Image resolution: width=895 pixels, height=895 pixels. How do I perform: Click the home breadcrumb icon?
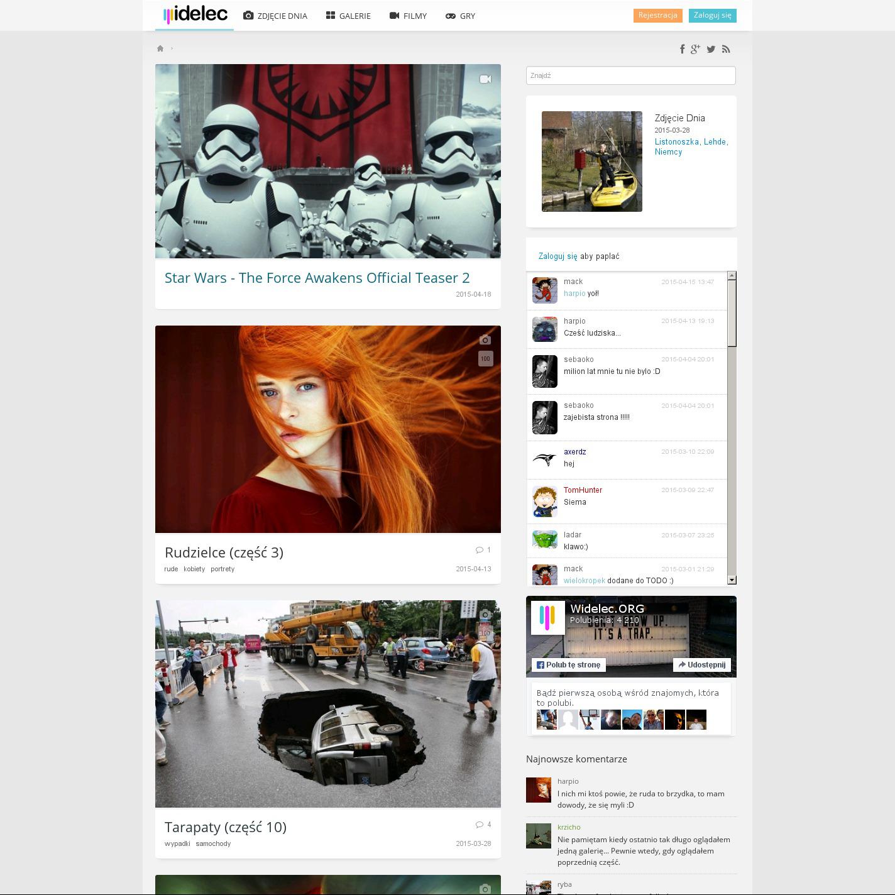[x=160, y=48]
